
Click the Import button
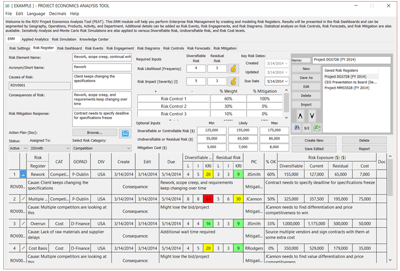pyautogui.click(x=306, y=104)
